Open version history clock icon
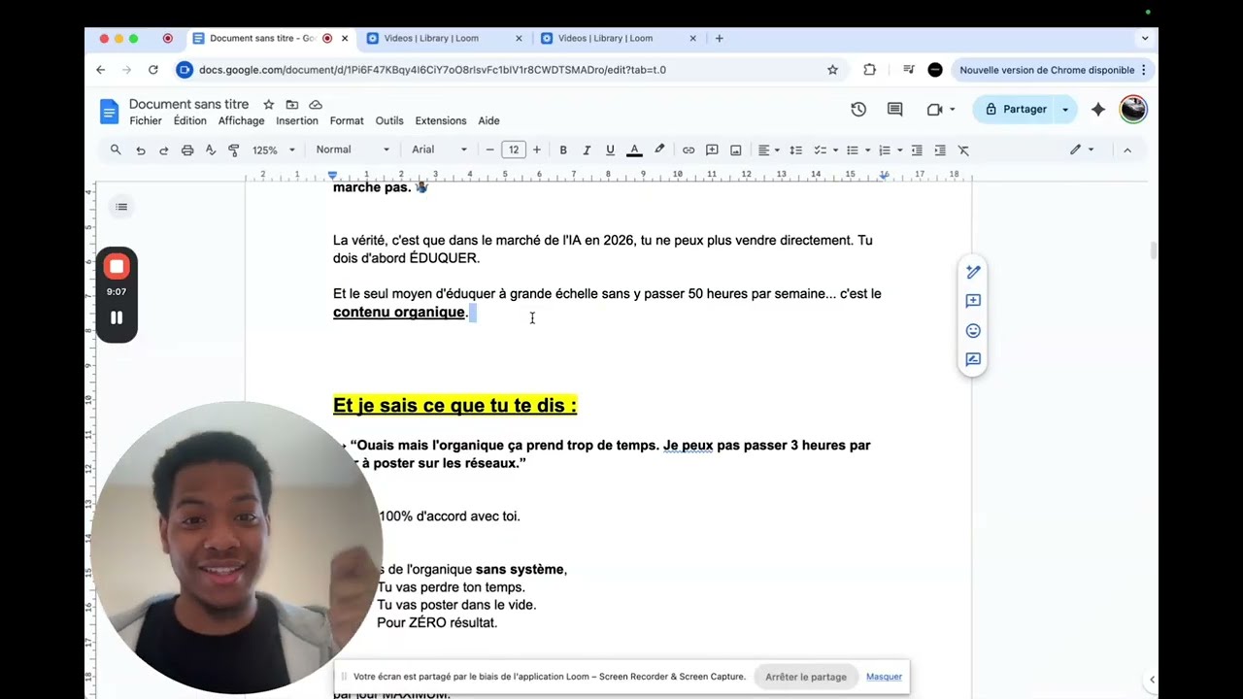This screenshot has width=1243, height=699. click(858, 109)
